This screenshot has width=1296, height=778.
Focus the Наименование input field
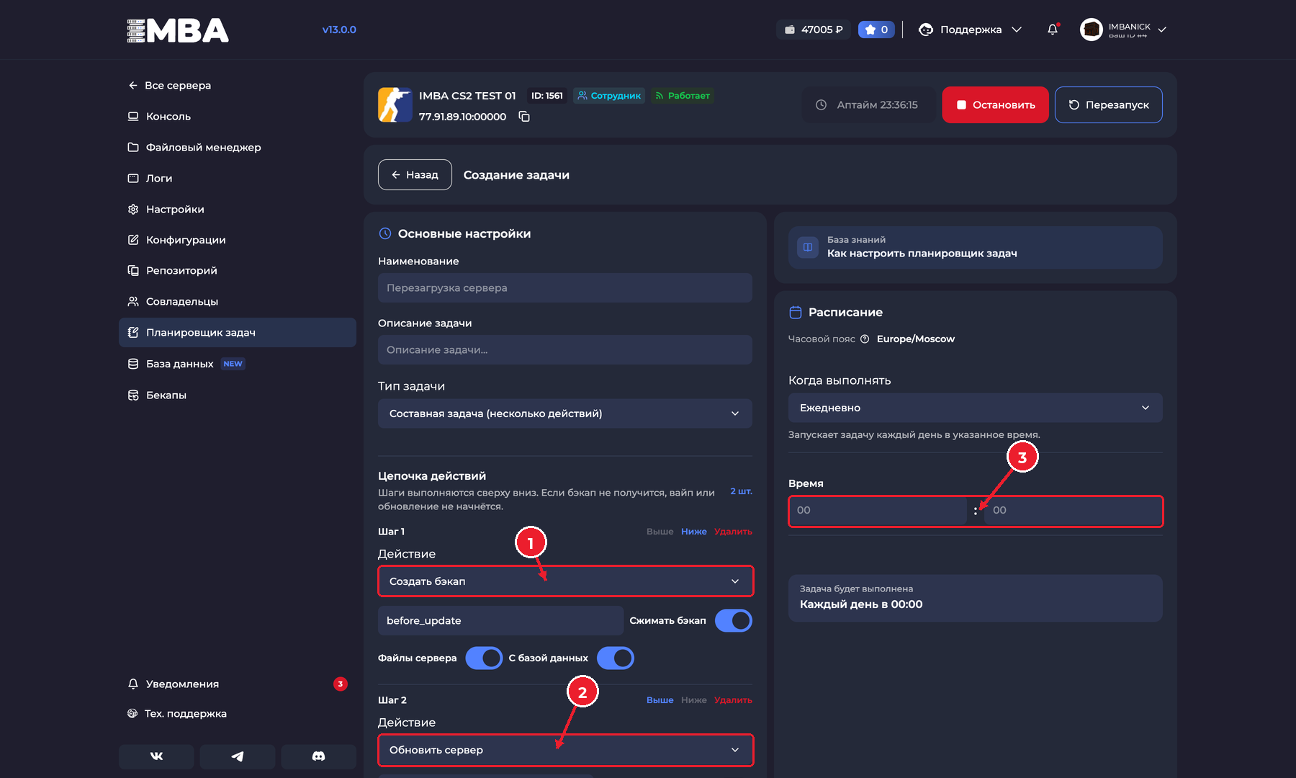[565, 288]
